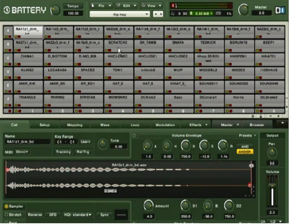289x224 pixels.
Task: Enable AHDSR envelope mode
Action: click(245, 152)
